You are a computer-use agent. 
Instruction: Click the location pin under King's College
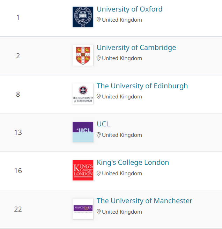point(98,173)
